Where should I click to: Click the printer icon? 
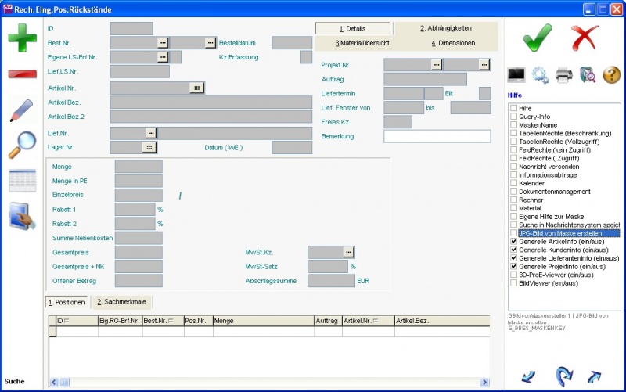coord(564,75)
